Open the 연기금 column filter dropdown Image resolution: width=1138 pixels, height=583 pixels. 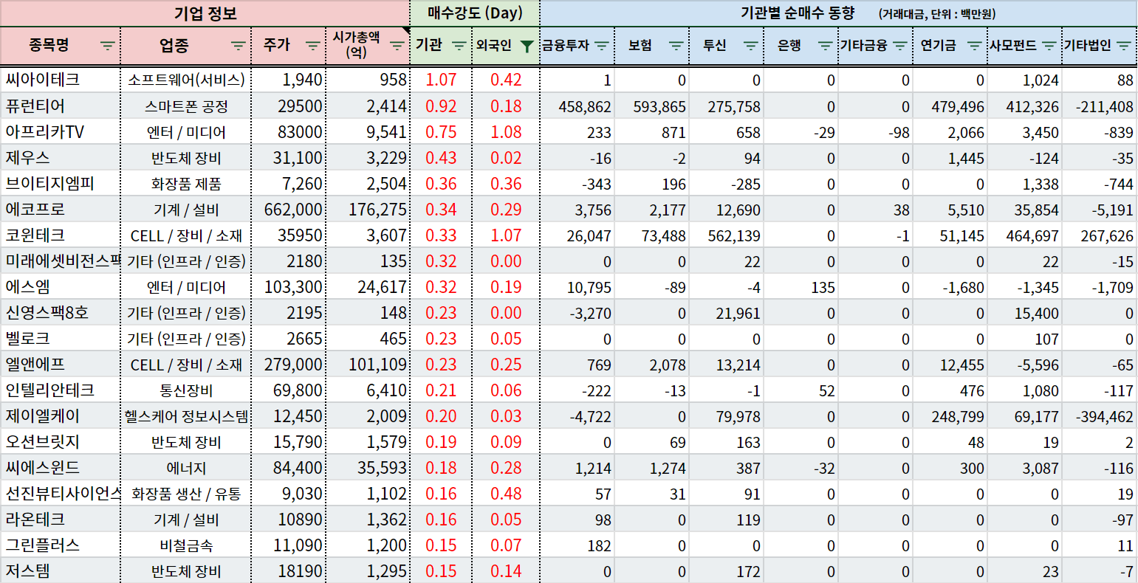pos(975,46)
